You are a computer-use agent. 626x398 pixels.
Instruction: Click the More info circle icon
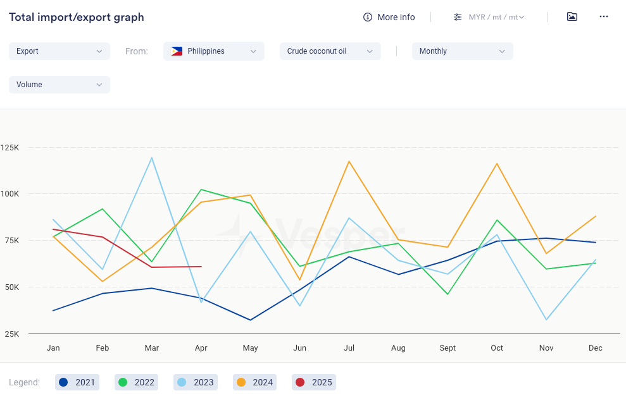pos(368,17)
